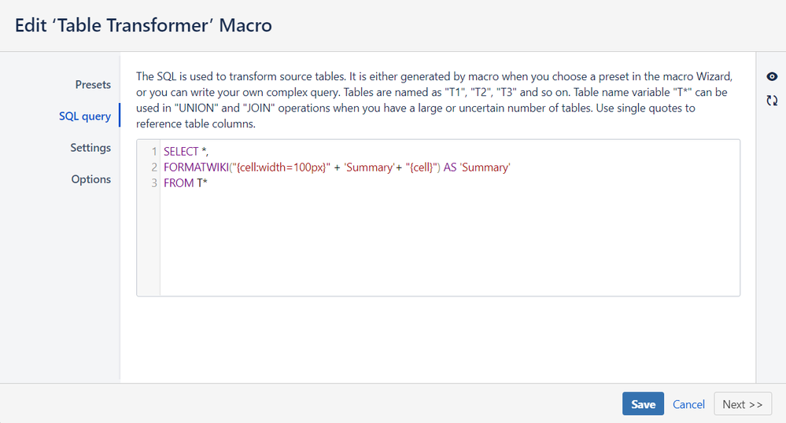Click the empty area of the SQL editor
The image size is (786, 423).
coord(448,244)
